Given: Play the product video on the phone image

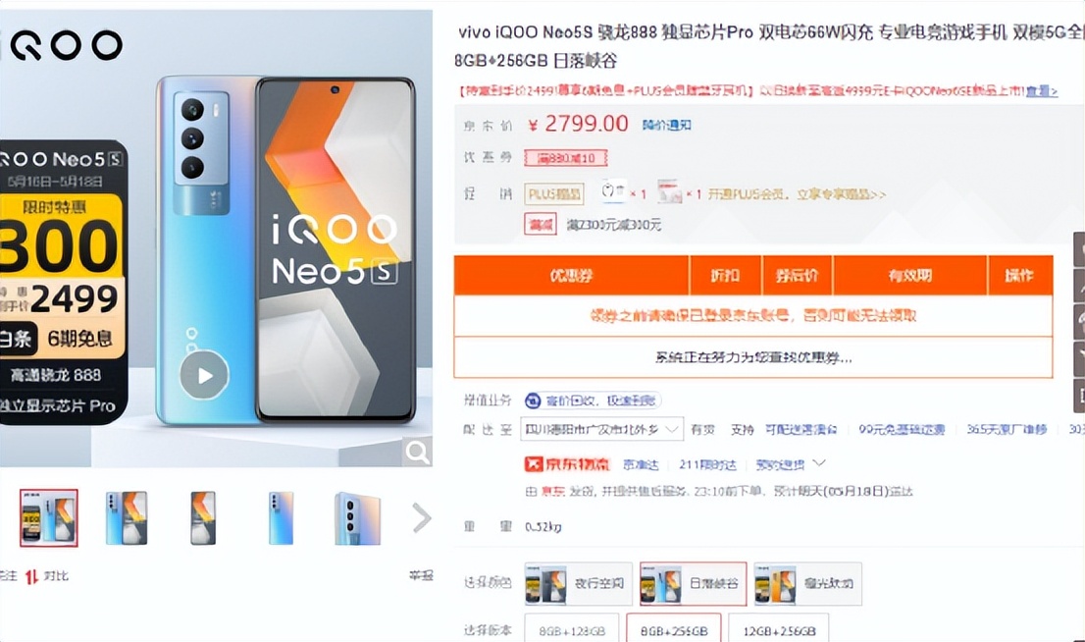Looking at the screenshot, I should point(204,375).
